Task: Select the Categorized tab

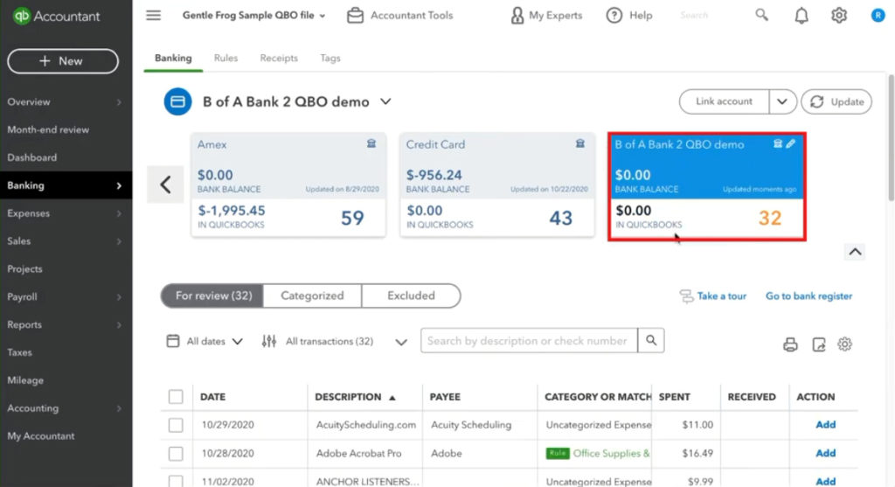Action: pyautogui.click(x=312, y=296)
